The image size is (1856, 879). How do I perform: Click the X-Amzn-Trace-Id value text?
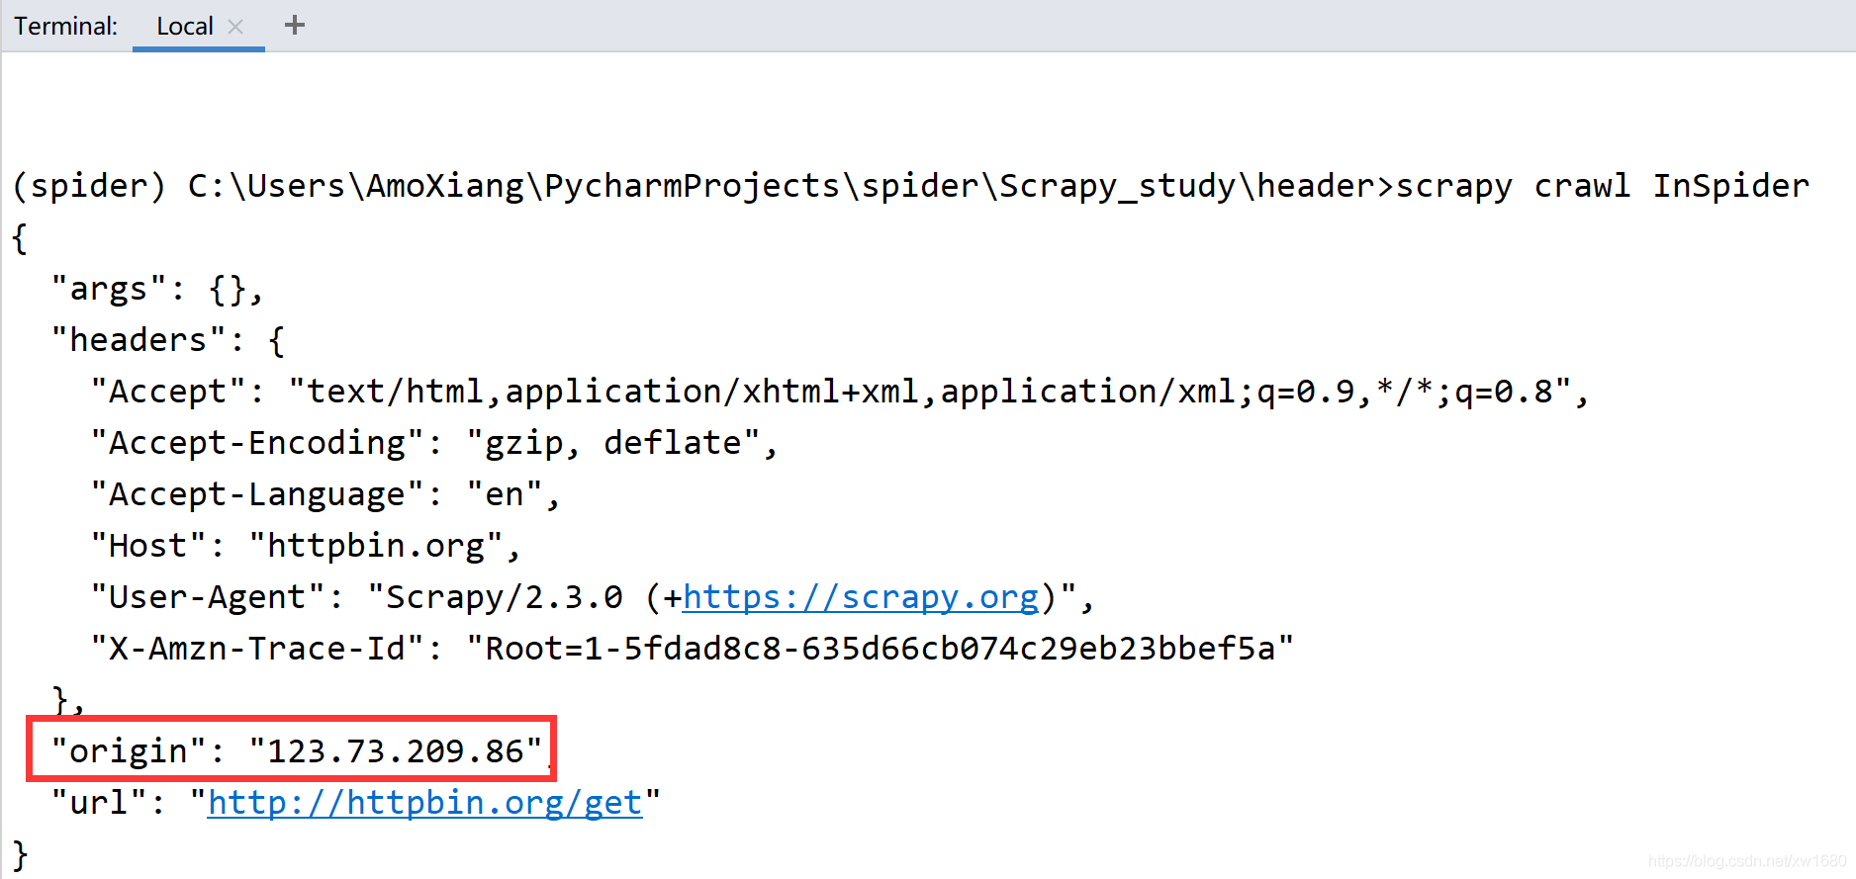pos(880,649)
